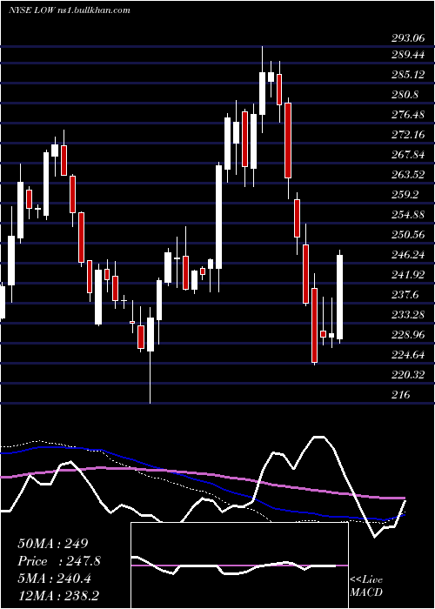Select the 250.56 price label
Screen dimensions: 435x609
pyautogui.click(x=407, y=235)
